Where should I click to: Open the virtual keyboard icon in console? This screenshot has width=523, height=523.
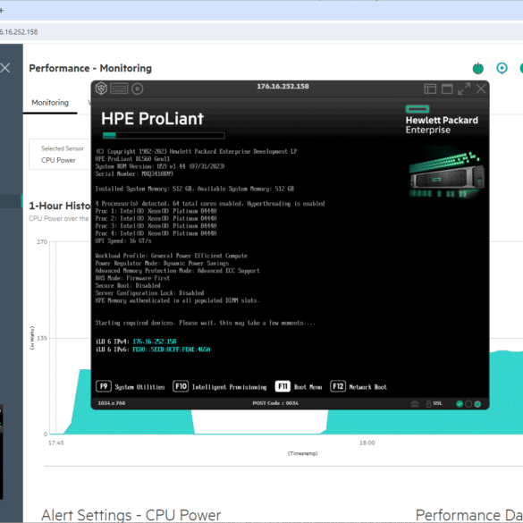pyautogui.click(x=119, y=89)
